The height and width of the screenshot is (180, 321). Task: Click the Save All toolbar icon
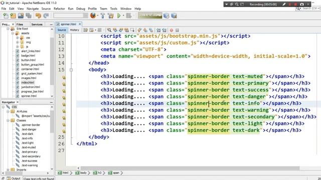point(29,15)
